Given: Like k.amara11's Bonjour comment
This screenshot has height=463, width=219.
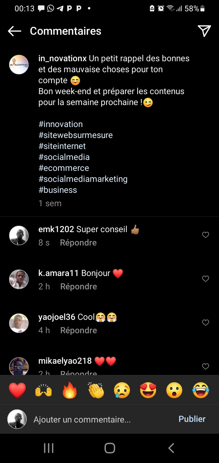Looking at the screenshot, I should tap(206, 279).
